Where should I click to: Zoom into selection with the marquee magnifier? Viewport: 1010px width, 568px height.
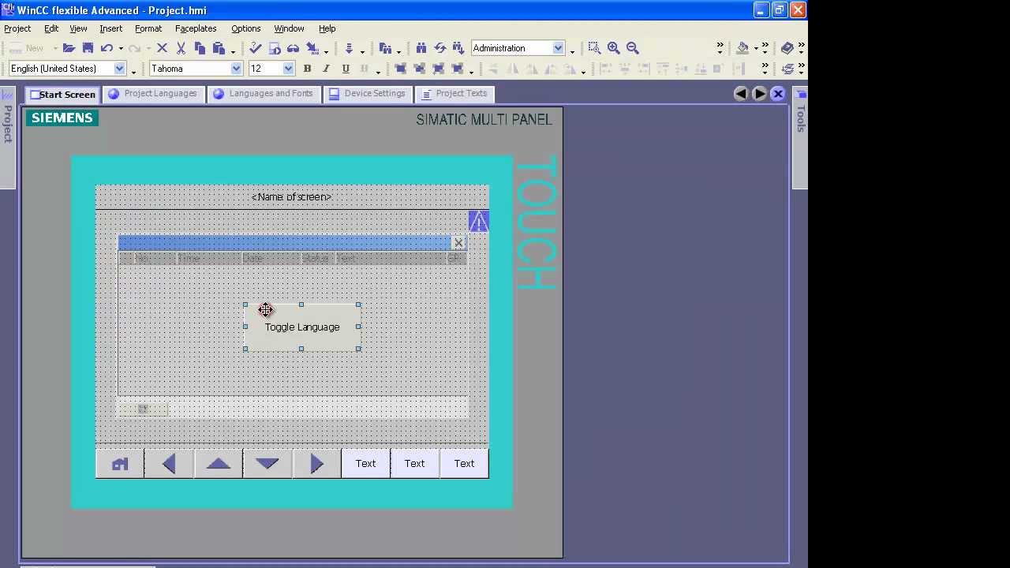click(594, 48)
